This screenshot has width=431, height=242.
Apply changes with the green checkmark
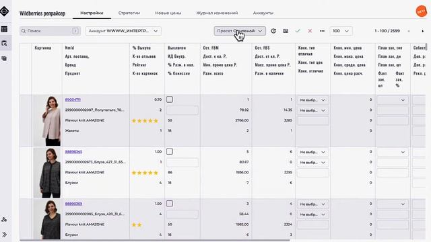[298, 31]
